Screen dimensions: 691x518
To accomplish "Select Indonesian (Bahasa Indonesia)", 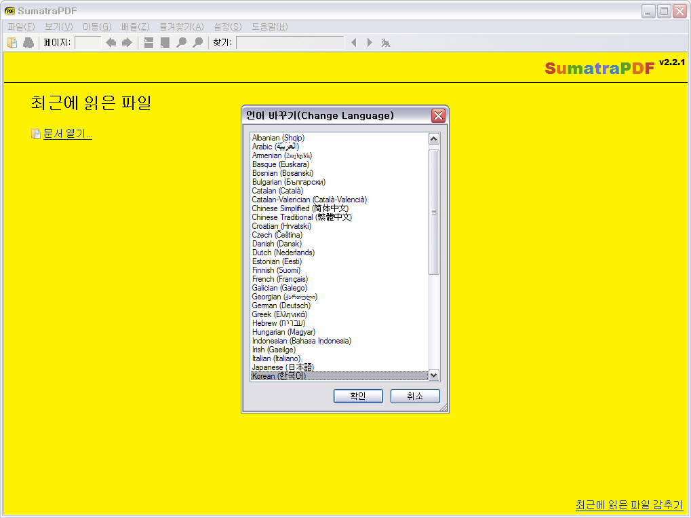I will 339,341.
